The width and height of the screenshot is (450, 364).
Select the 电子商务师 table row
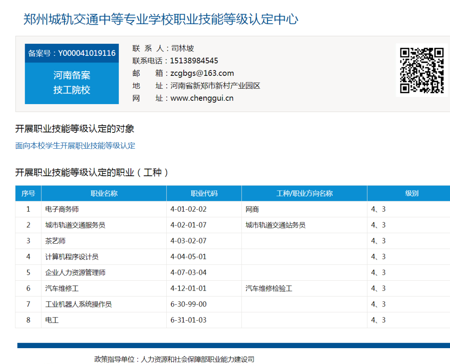[62, 209]
